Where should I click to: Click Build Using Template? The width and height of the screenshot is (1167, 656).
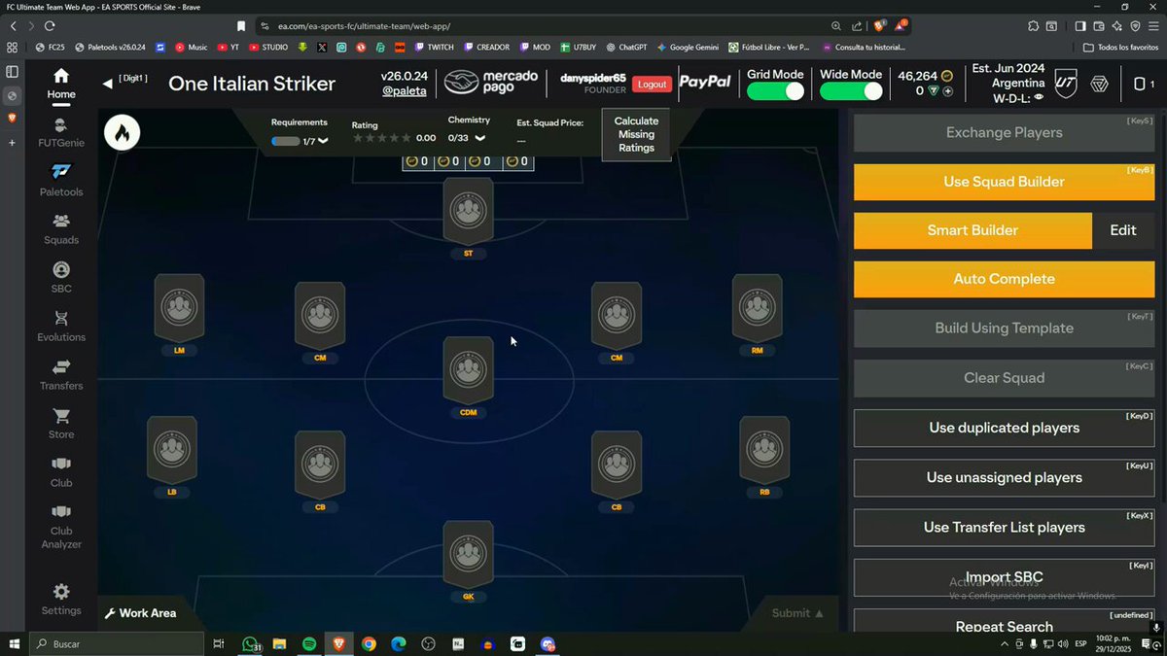click(x=1004, y=328)
